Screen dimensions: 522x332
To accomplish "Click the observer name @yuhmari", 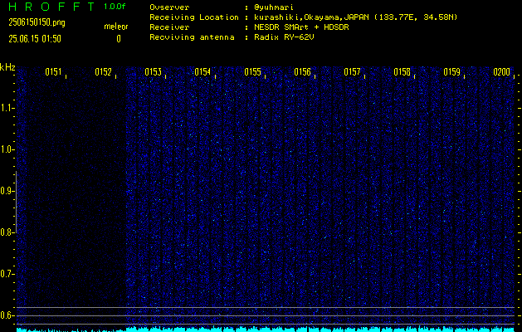I will pyautogui.click(x=274, y=7).
